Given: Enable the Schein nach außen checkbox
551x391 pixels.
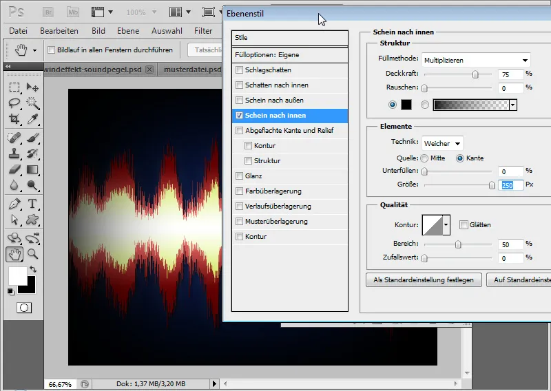Looking at the screenshot, I should [239, 100].
